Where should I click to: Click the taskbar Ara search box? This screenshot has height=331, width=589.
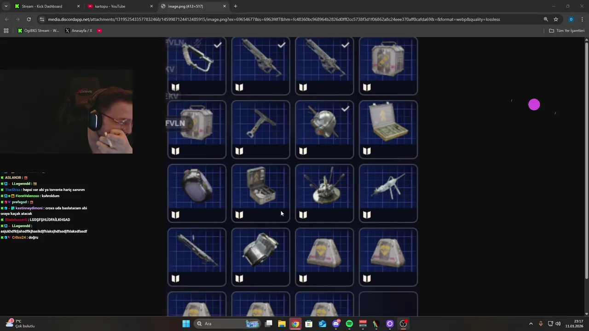coord(227,324)
